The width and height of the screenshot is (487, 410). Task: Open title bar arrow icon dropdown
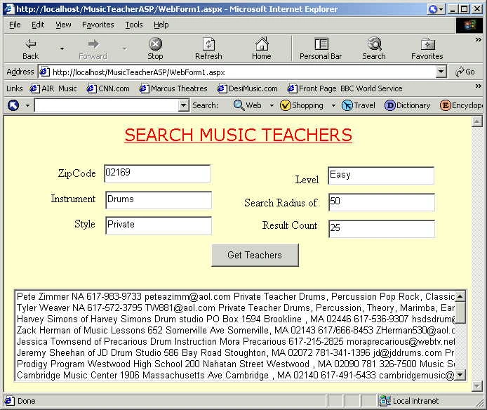441,9
